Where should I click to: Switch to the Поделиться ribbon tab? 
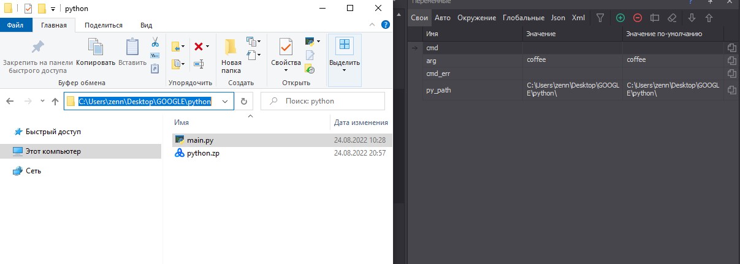[104, 25]
